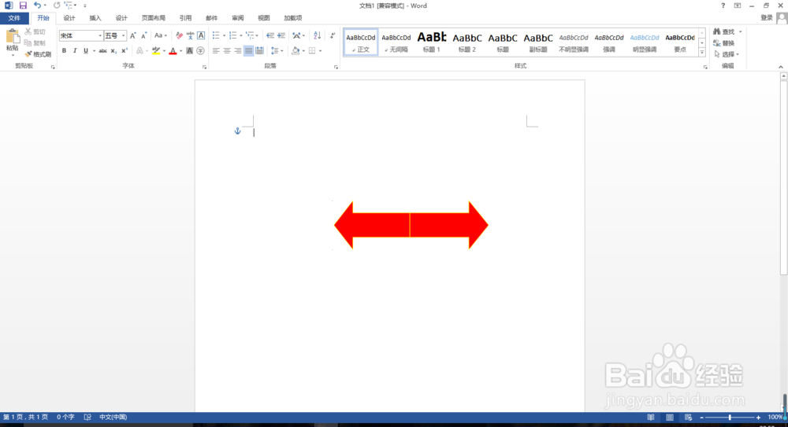The height and width of the screenshot is (427, 788).
Task: Click the Sort A-Z icon
Action: 317,35
